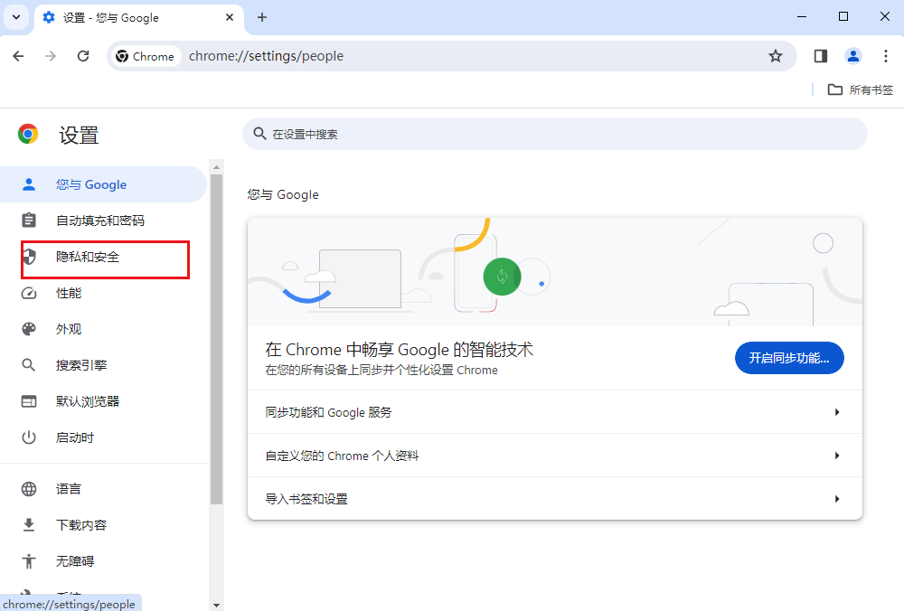Image resolution: width=904 pixels, height=611 pixels.
Task: Open the 所有书签 bookmarks folder
Action: [x=861, y=89]
